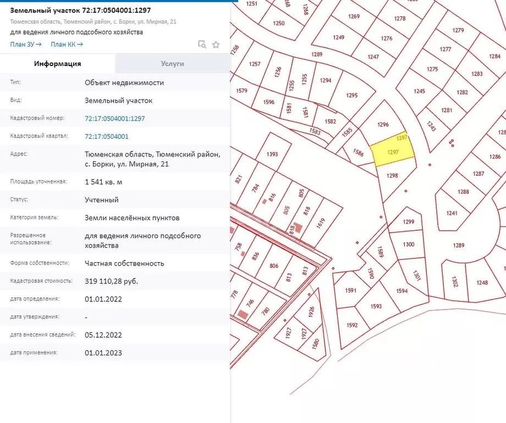Click the magnifier locate-on-map icon

pyautogui.click(x=202, y=45)
